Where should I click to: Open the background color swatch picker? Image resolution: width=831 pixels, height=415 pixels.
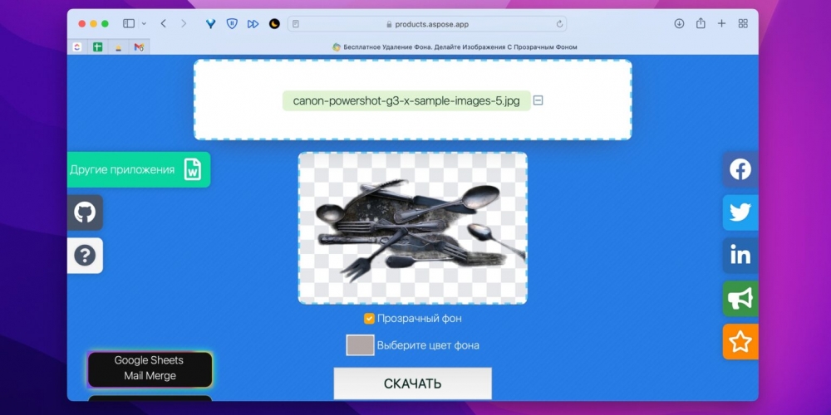(x=361, y=345)
